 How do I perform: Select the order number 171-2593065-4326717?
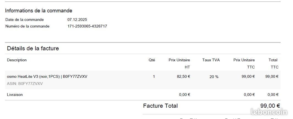pyautogui.click(x=87, y=26)
